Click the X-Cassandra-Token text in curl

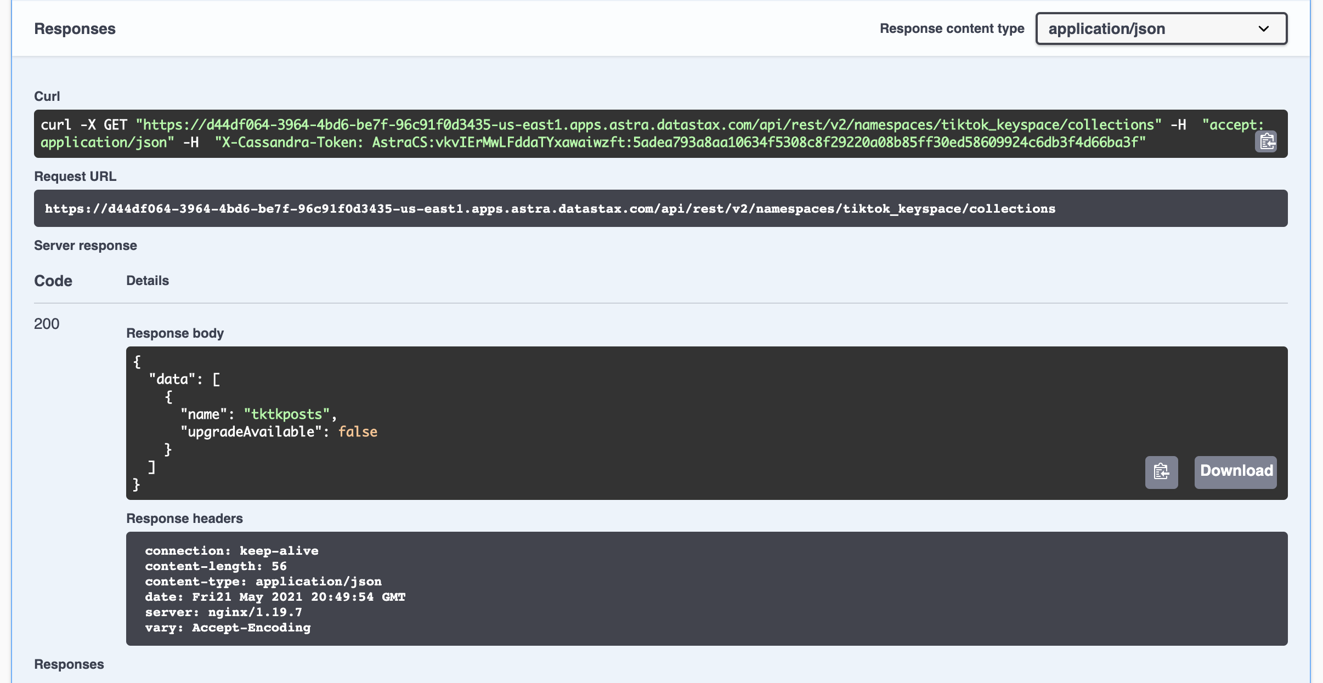pyautogui.click(x=291, y=143)
